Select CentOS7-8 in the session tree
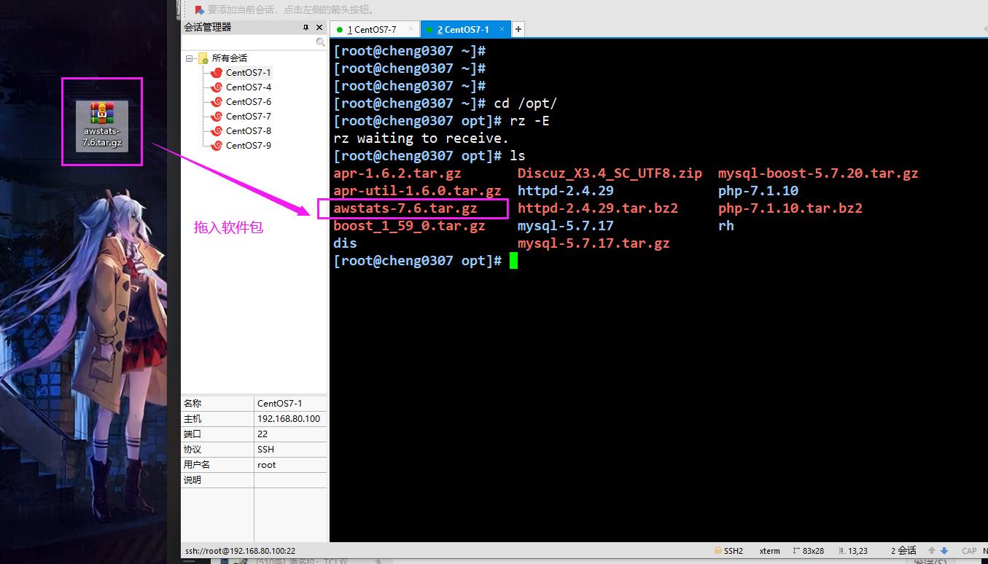Viewport: 988px width, 564px height. (248, 130)
